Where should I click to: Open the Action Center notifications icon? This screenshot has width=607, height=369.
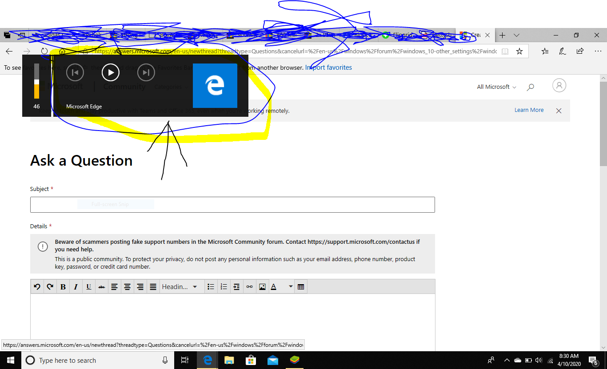pyautogui.click(x=593, y=360)
